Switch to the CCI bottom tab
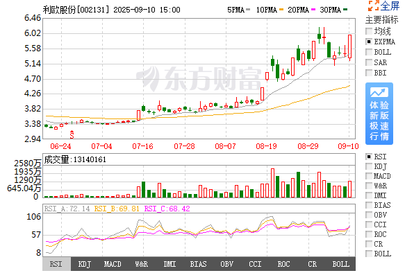This screenshot has height=273, width=405. 255,264
